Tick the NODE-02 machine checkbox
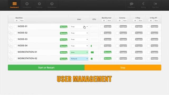The height and width of the screenshot is (95, 169). click(15, 33)
